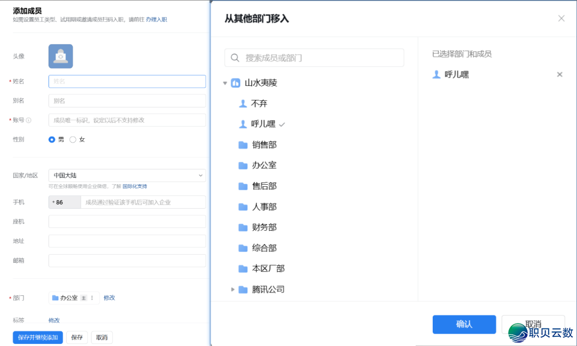577x346 pixels.
Task: Expand the 腾讯公司 department node
Action: 232,289
